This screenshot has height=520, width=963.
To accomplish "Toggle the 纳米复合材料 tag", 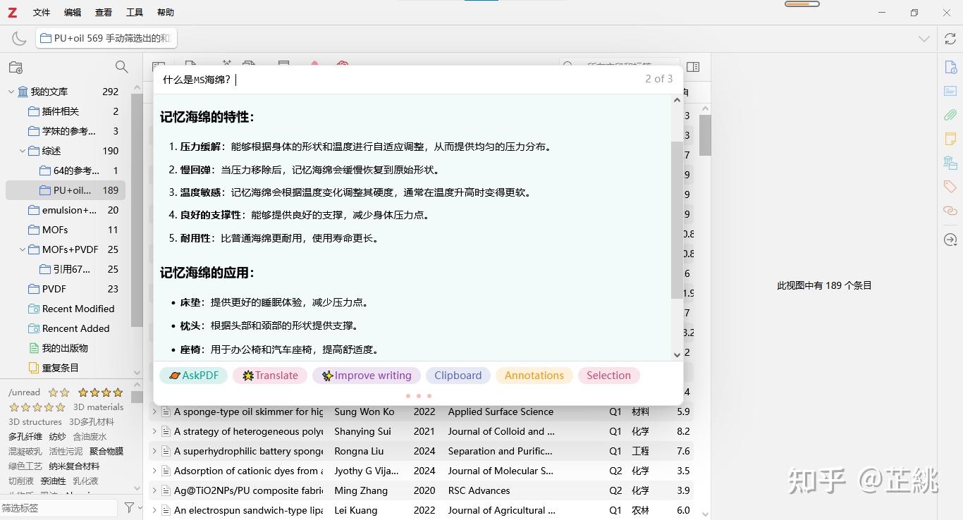I will coord(74,466).
